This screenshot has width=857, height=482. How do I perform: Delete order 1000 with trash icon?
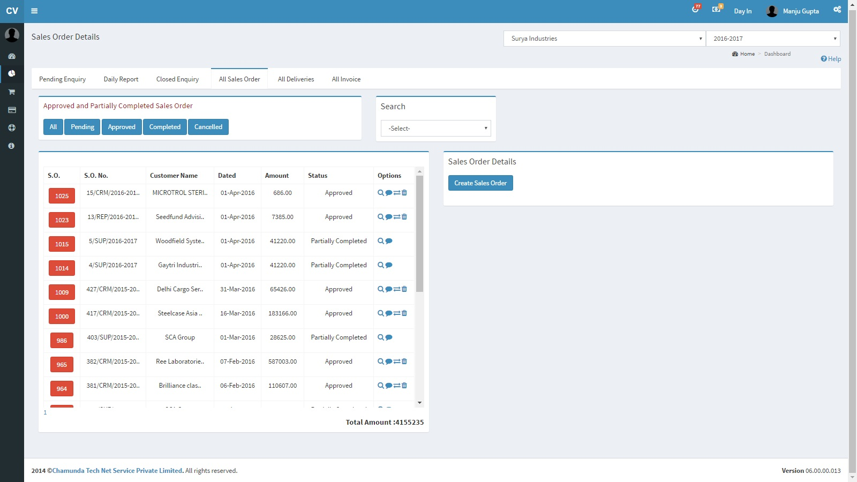coord(404,313)
